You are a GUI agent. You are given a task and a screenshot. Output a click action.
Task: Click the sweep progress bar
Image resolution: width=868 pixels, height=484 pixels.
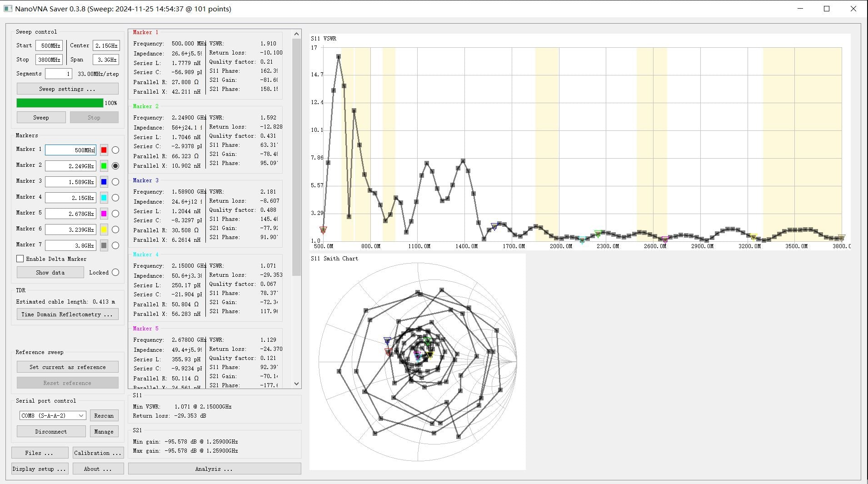[x=60, y=103]
